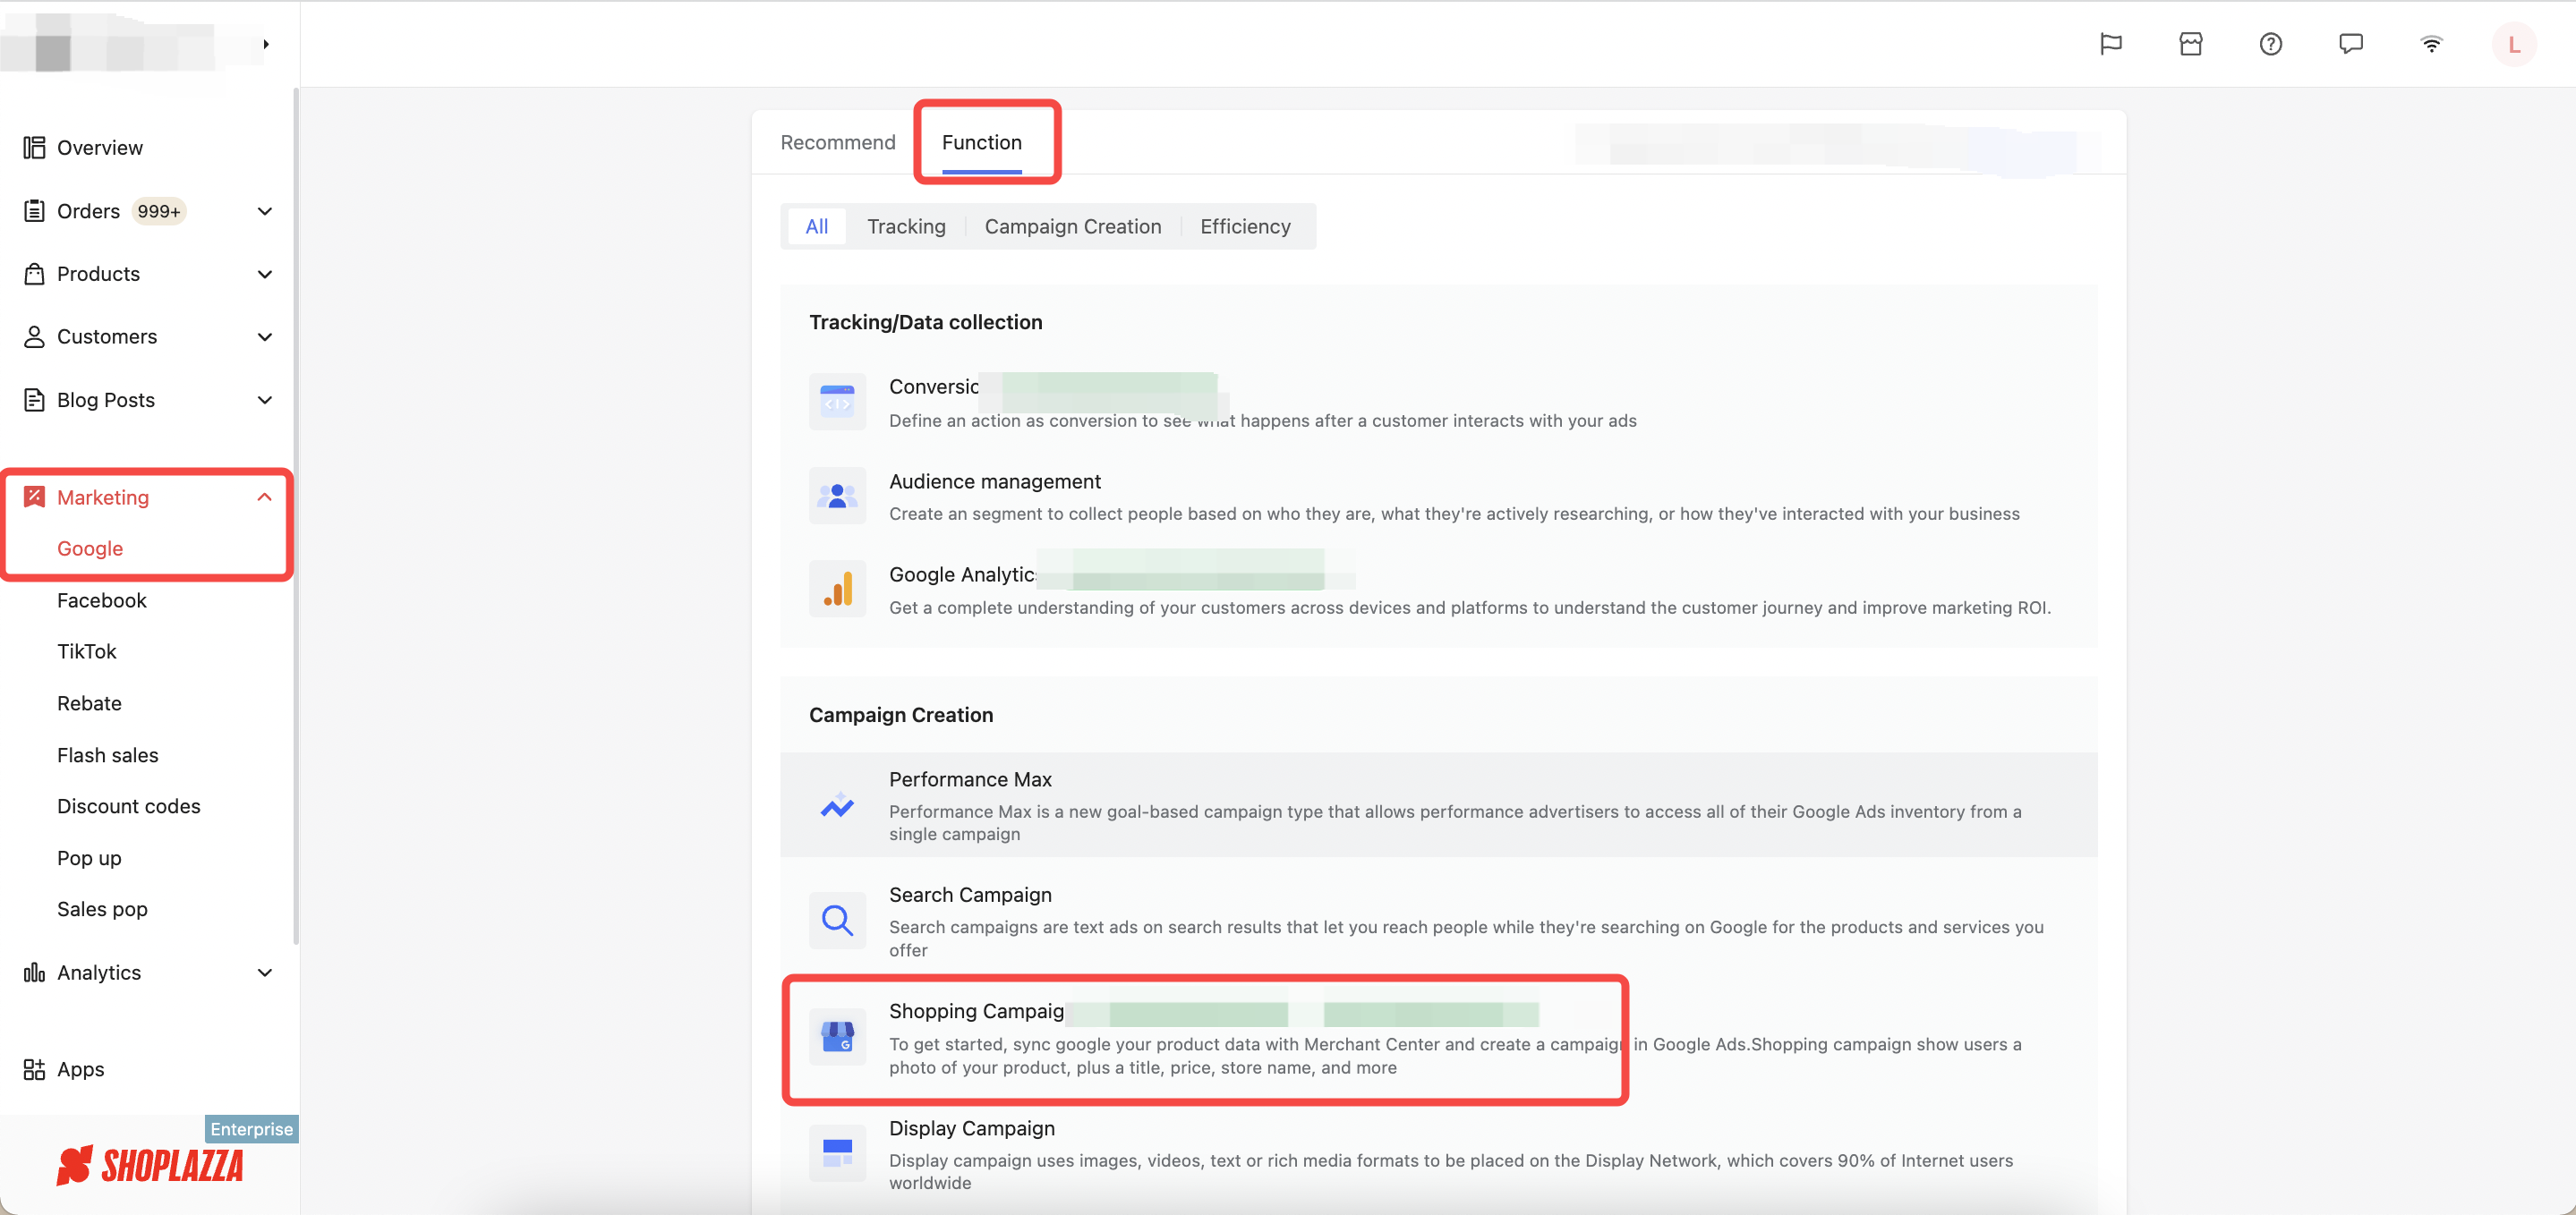Collapse the Marketing menu chevron
This screenshot has width=2576, height=1215.
click(265, 497)
